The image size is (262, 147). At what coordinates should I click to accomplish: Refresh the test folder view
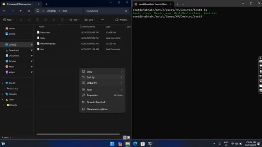29,11
